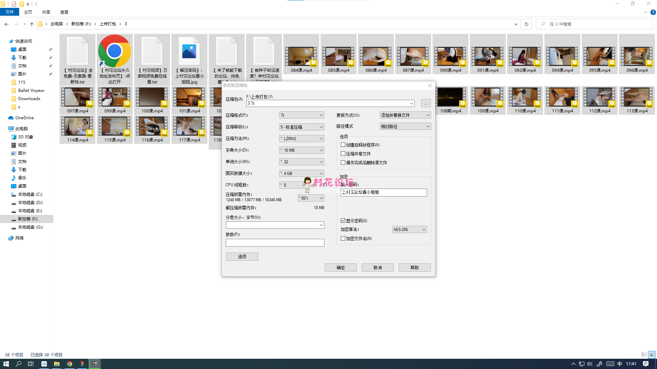Open 压缩格式 dropdown showing 7z

click(301, 115)
